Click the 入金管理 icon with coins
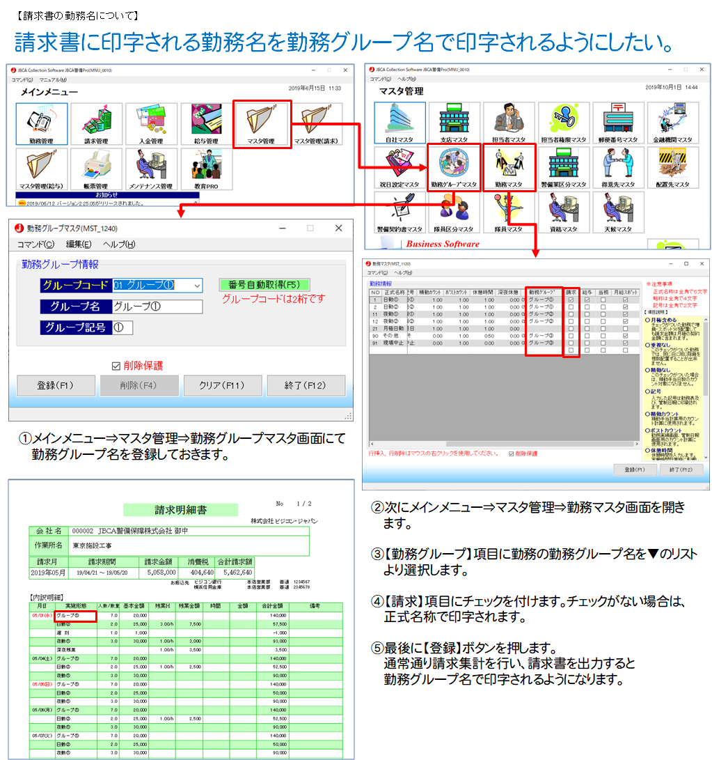 coord(150,124)
